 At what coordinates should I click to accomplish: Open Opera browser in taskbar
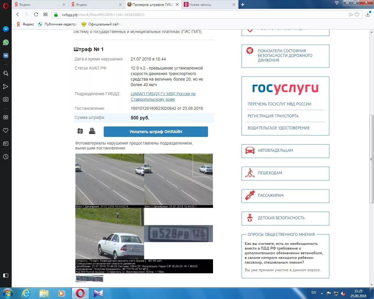[x=80, y=293]
